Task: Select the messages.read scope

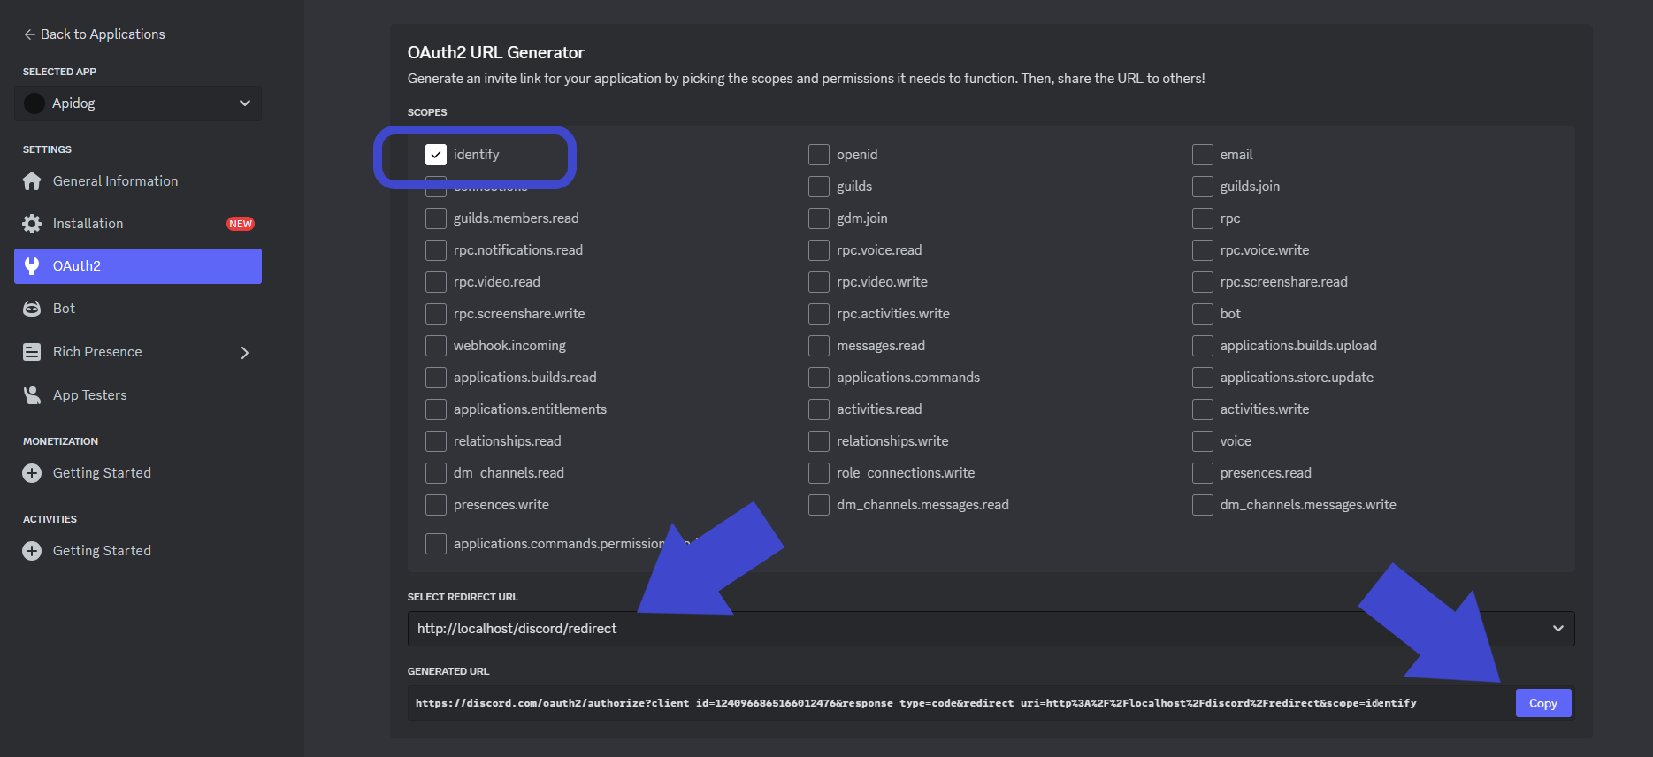Action: click(x=819, y=346)
